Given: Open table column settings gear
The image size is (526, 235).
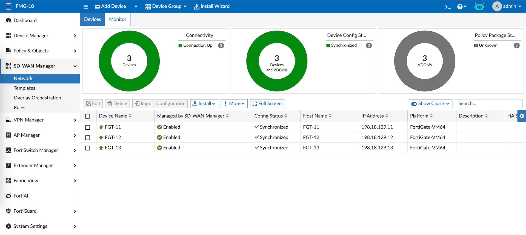Looking at the screenshot, I should (x=522, y=116).
